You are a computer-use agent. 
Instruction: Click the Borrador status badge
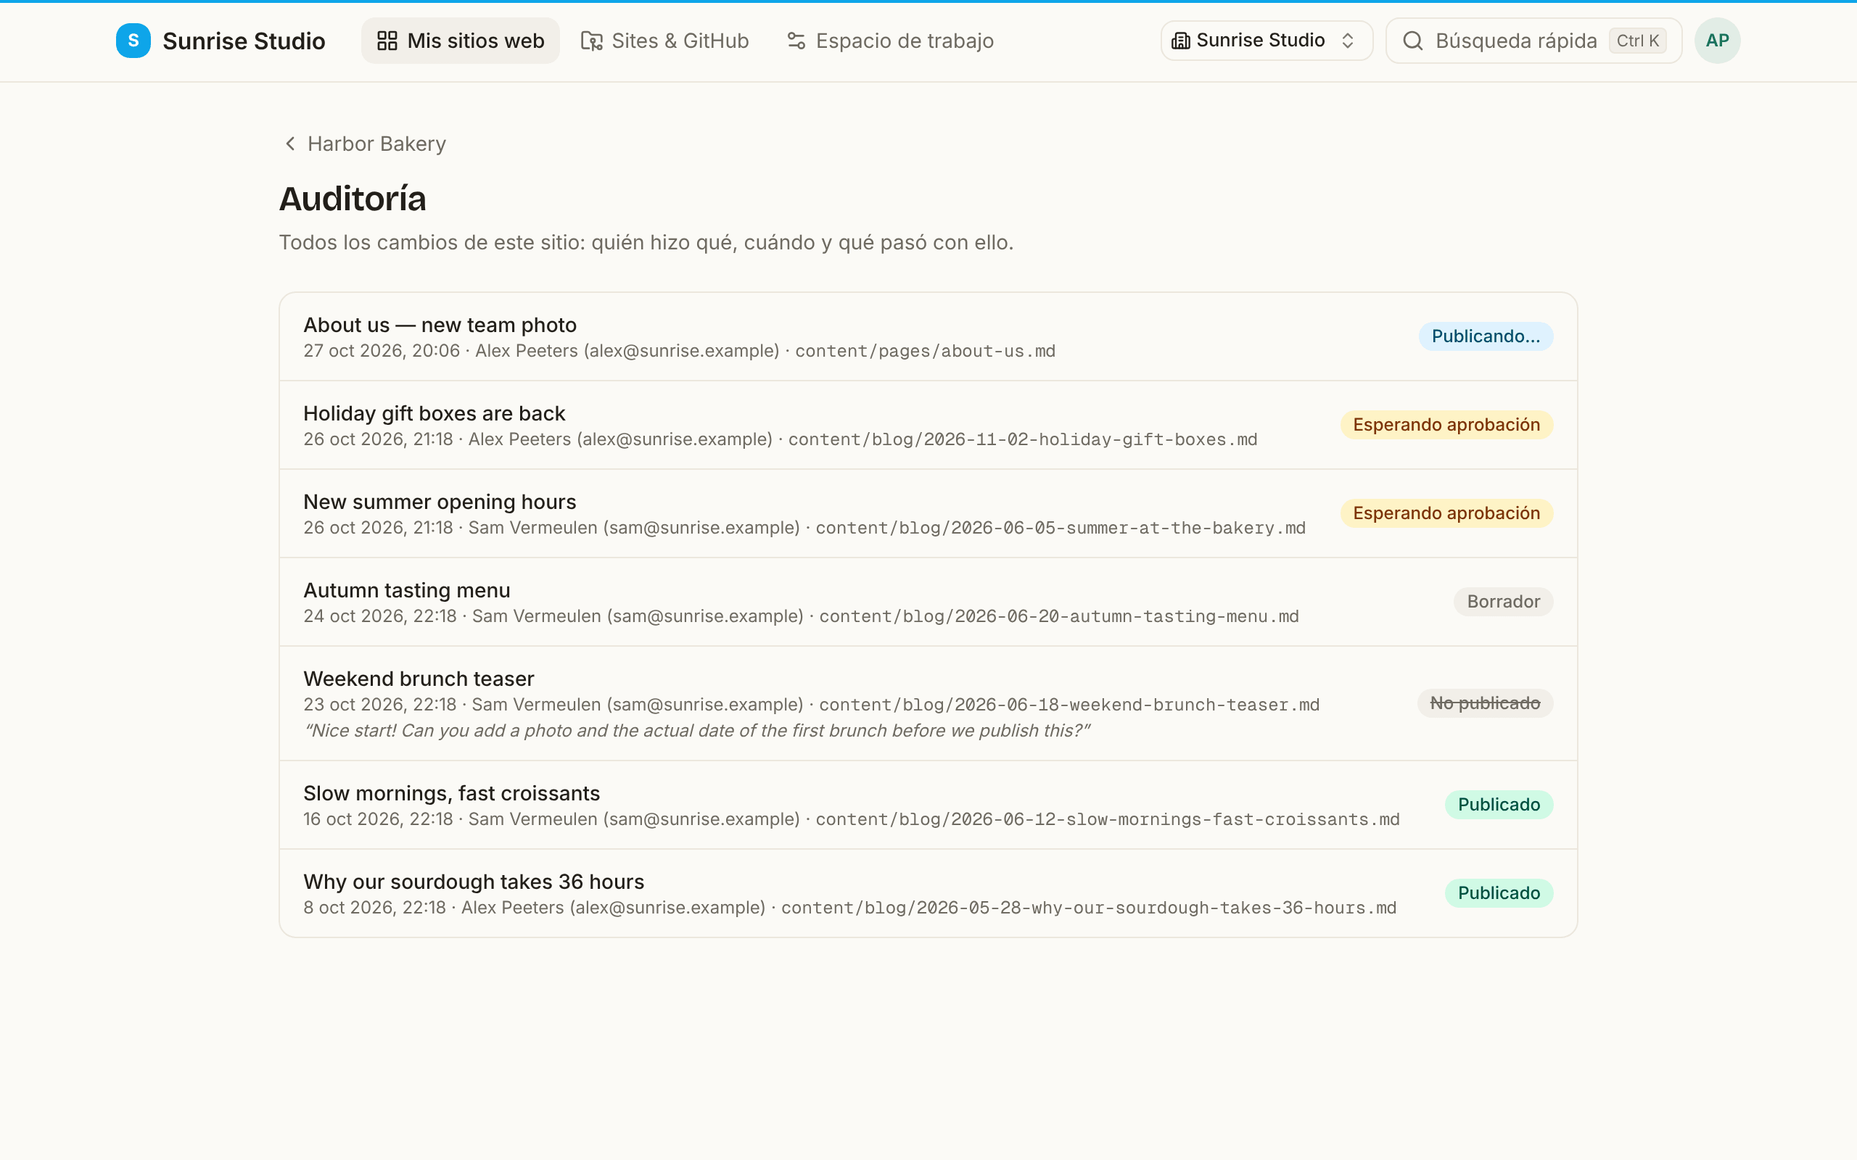(1503, 602)
